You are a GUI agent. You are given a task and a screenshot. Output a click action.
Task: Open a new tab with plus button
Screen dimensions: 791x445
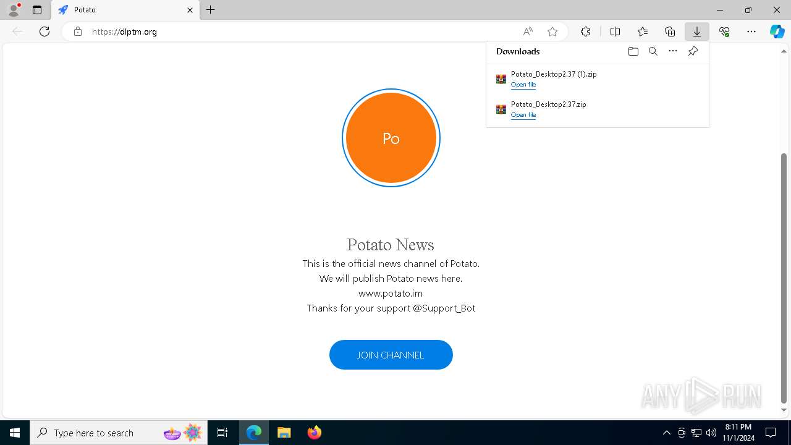(x=211, y=10)
